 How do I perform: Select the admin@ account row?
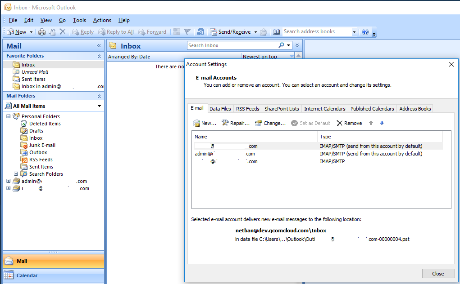click(318, 154)
